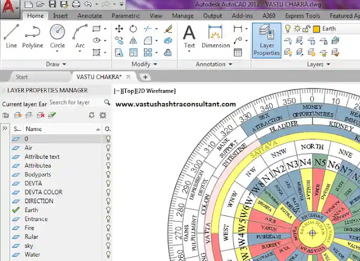Select the Circle tool
This screenshot has height=261, width=360.
pos(57,35)
